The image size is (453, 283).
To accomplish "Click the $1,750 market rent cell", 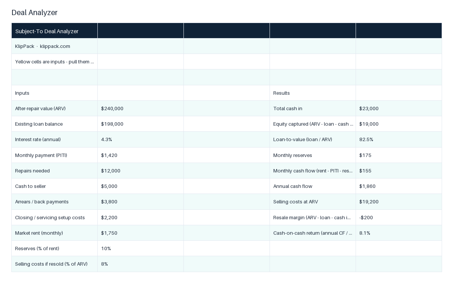I will pos(140,233).
